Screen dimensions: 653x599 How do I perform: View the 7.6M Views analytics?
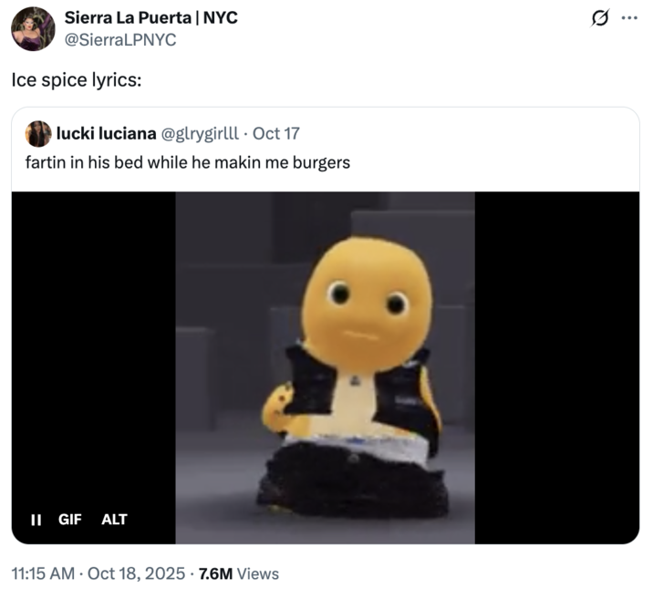(239, 573)
